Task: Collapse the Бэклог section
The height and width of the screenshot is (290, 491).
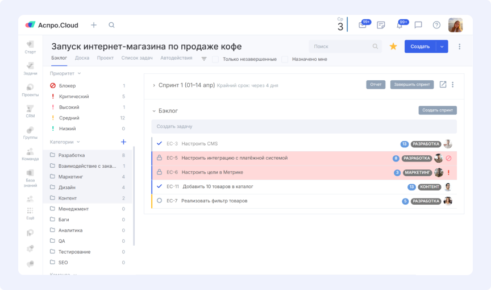Action: (x=153, y=111)
